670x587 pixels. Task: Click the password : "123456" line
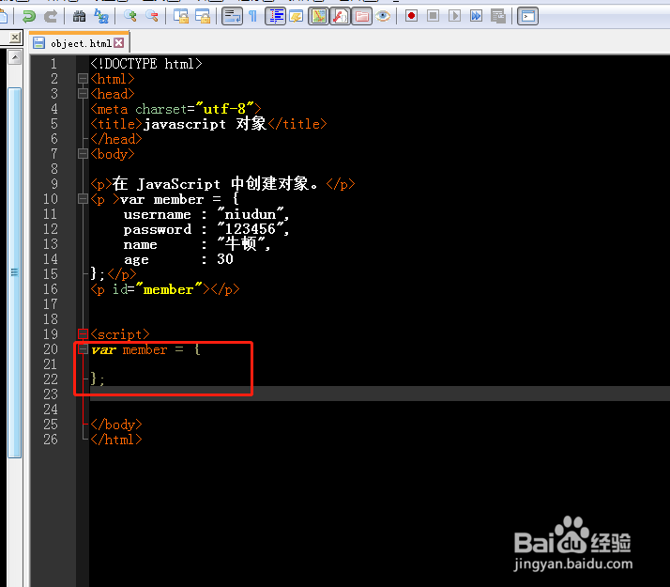coord(206,229)
